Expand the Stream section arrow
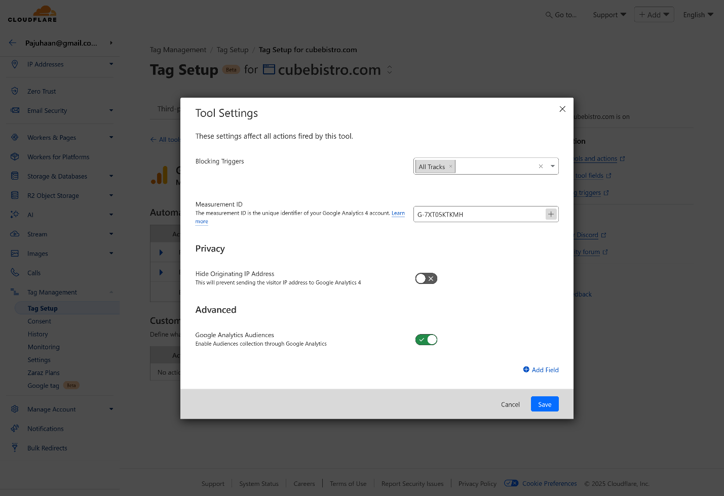The height and width of the screenshot is (496, 724). (x=111, y=234)
